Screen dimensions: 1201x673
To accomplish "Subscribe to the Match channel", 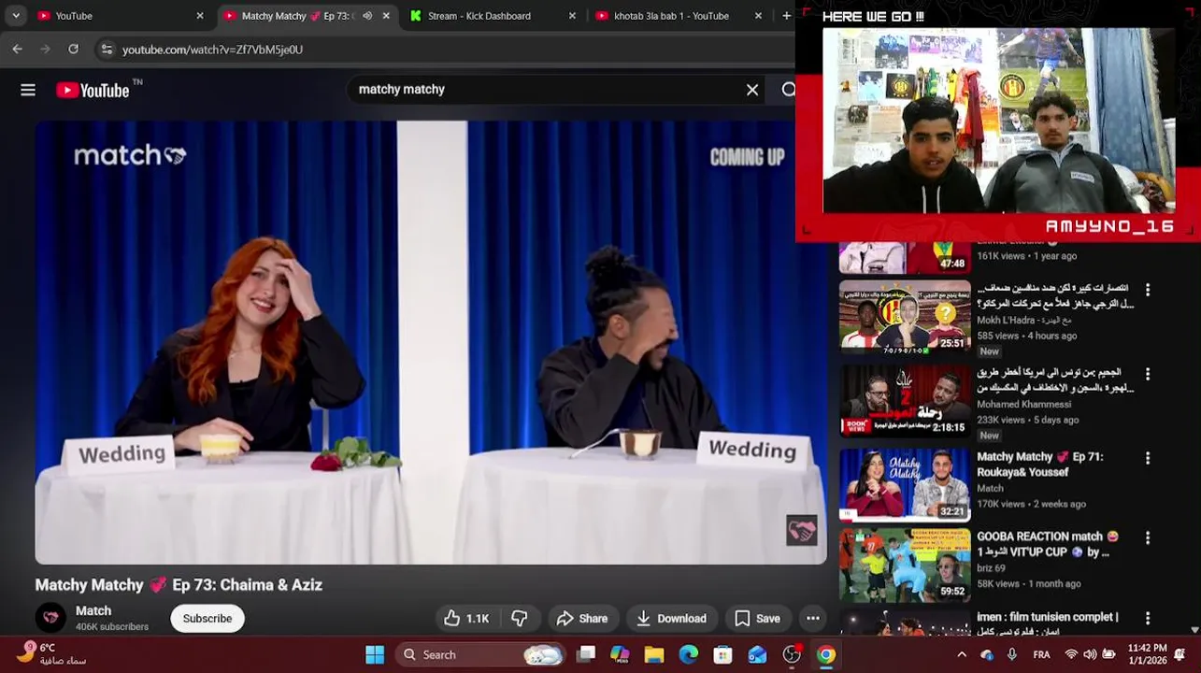I will tap(207, 619).
